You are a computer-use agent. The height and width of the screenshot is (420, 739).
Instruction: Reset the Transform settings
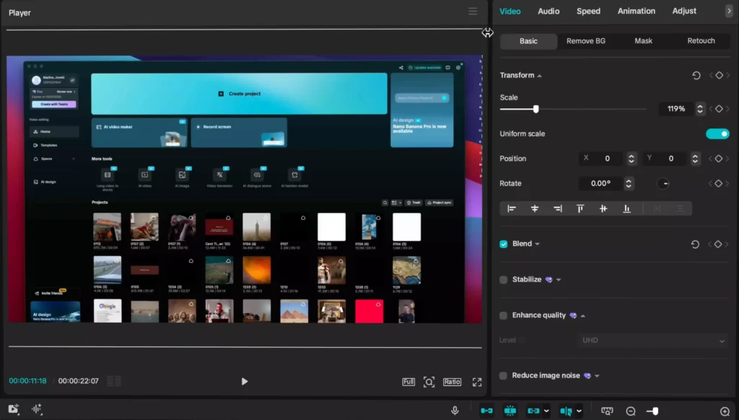point(696,75)
